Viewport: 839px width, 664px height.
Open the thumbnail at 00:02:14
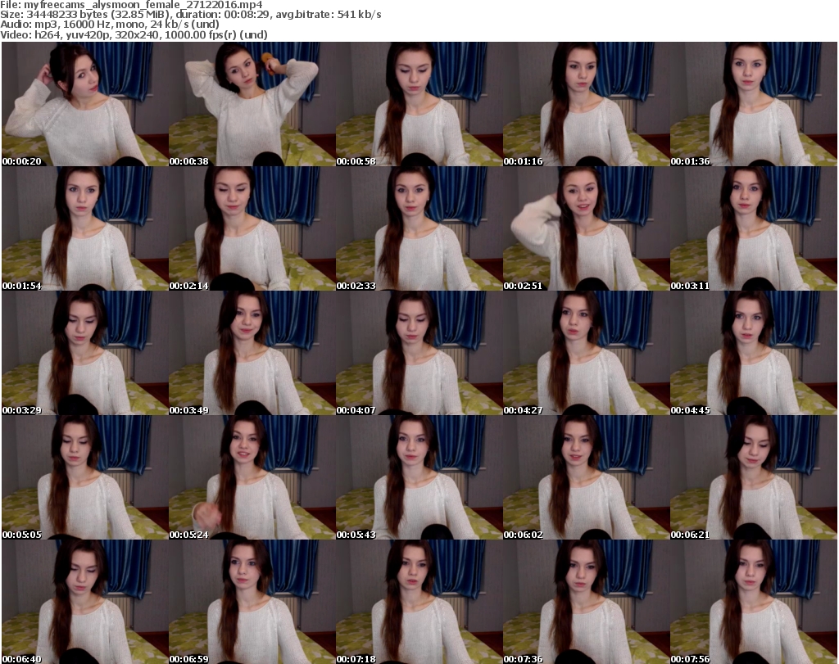click(x=252, y=228)
